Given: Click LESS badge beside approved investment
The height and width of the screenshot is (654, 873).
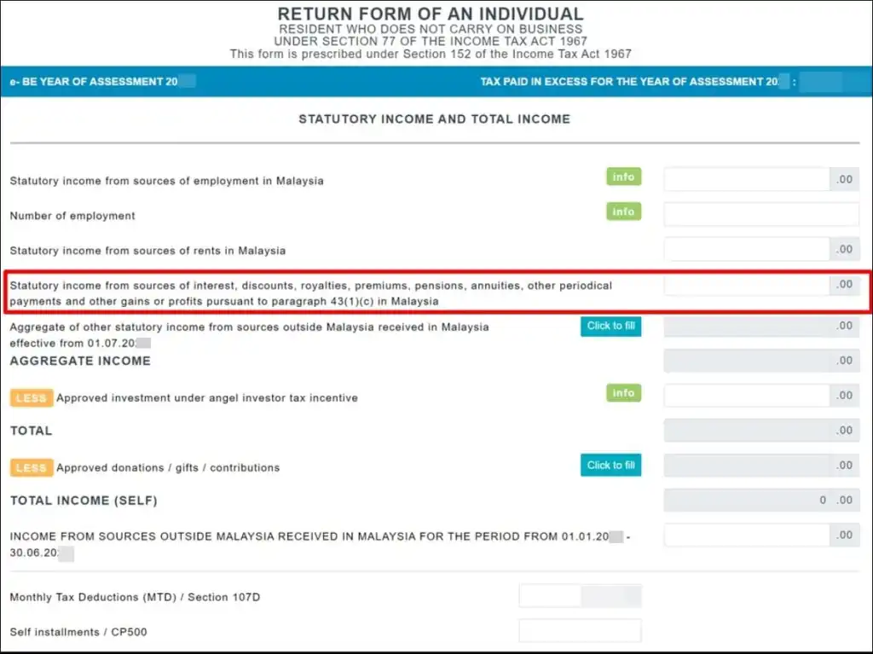Looking at the screenshot, I should [32, 398].
